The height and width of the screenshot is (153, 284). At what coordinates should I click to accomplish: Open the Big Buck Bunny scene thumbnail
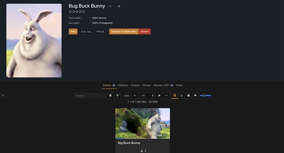(143, 123)
